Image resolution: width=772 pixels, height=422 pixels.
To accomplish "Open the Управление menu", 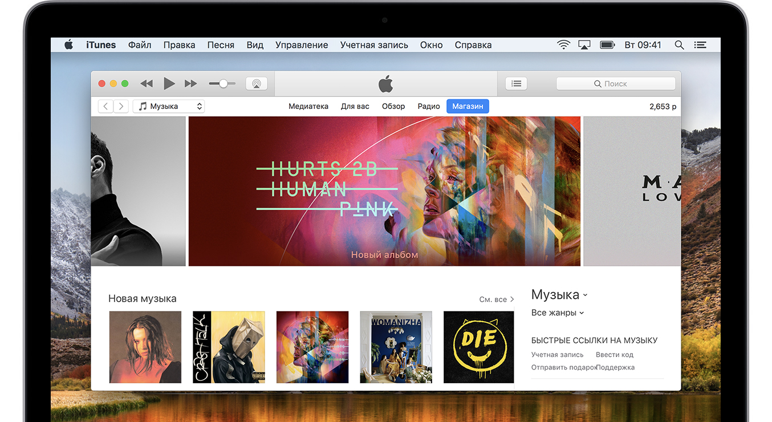I will coord(302,45).
